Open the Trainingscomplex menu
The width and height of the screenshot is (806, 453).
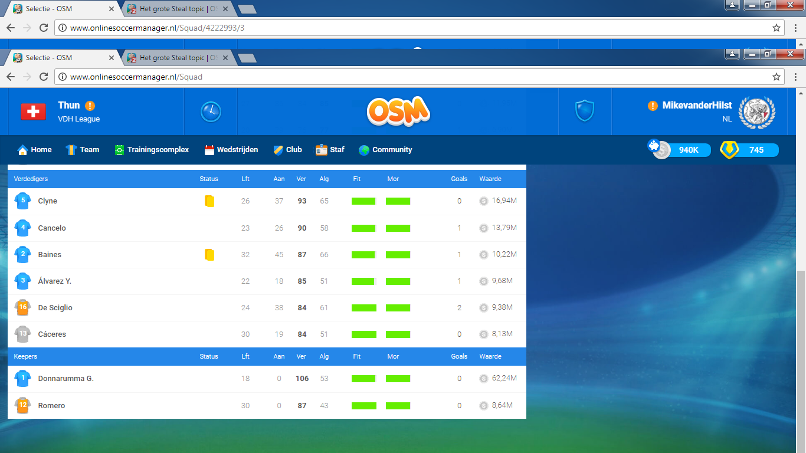tap(152, 150)
